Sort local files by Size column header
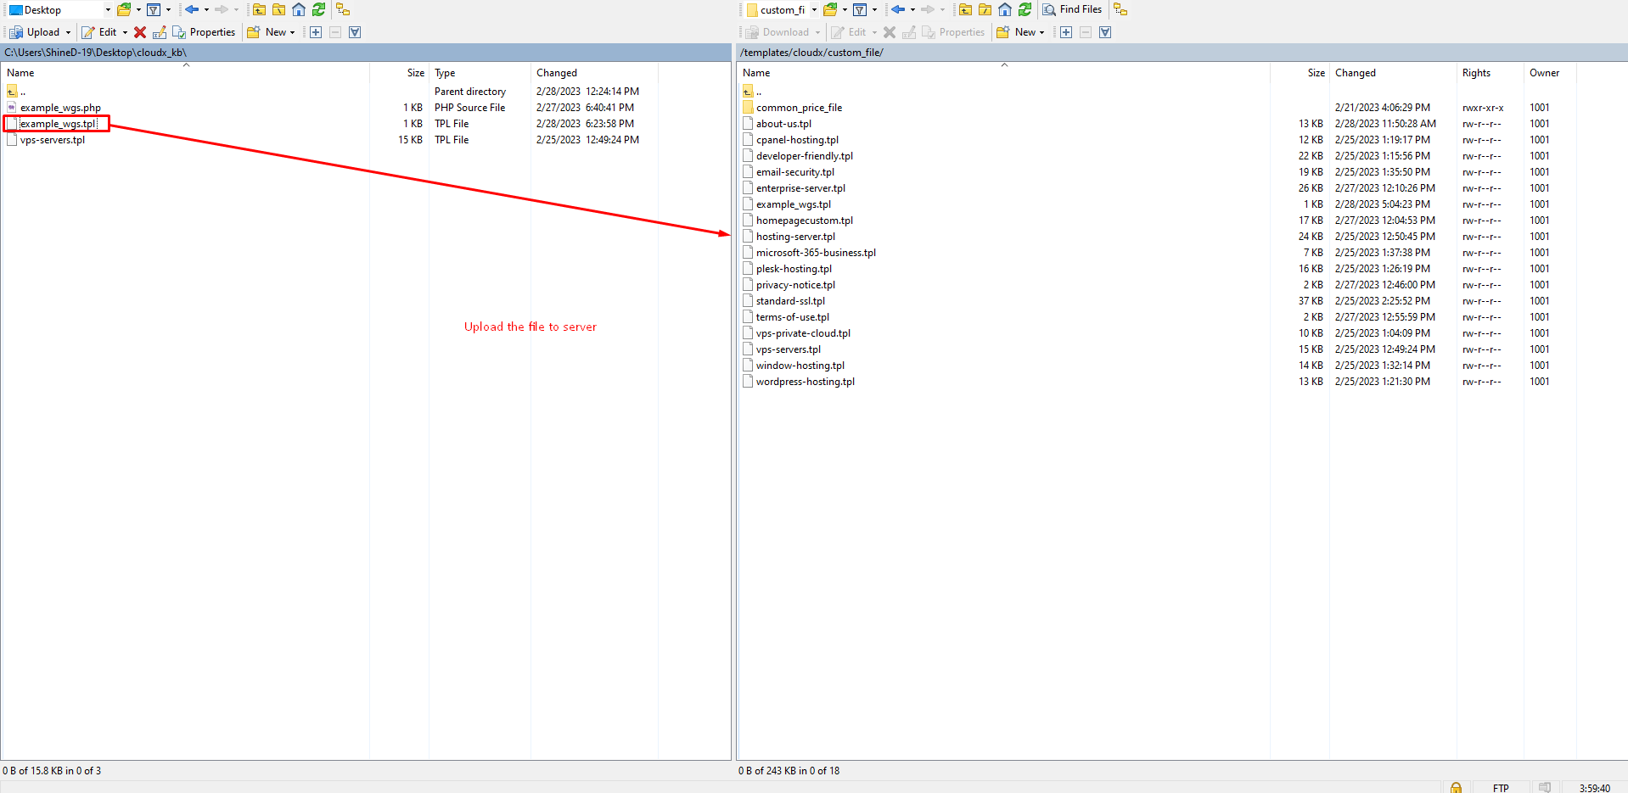This screenshot has width=1628, height=793. (x=415, y=73)
